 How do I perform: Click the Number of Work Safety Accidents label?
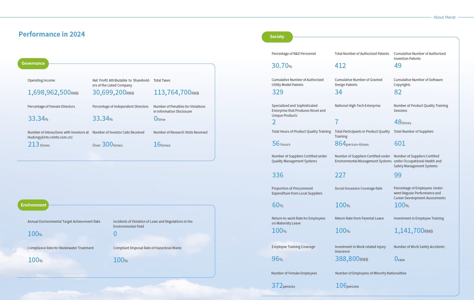coord(419,247)
